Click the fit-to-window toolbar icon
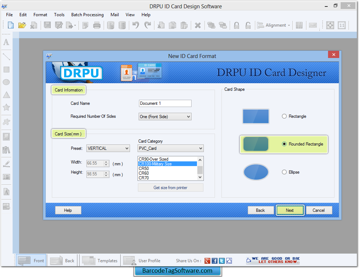The image size is (359, 277). point(330,25)
